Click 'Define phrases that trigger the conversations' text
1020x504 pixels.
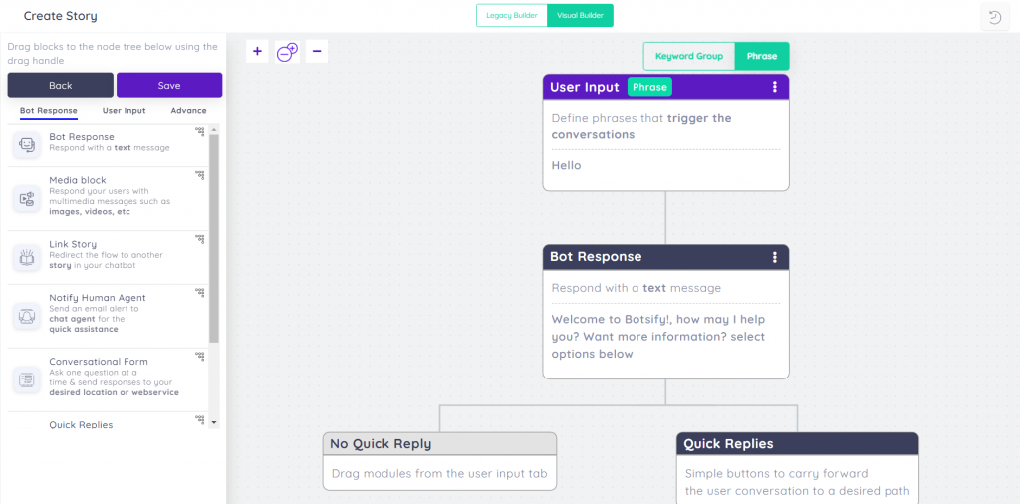tap(641, 126)
